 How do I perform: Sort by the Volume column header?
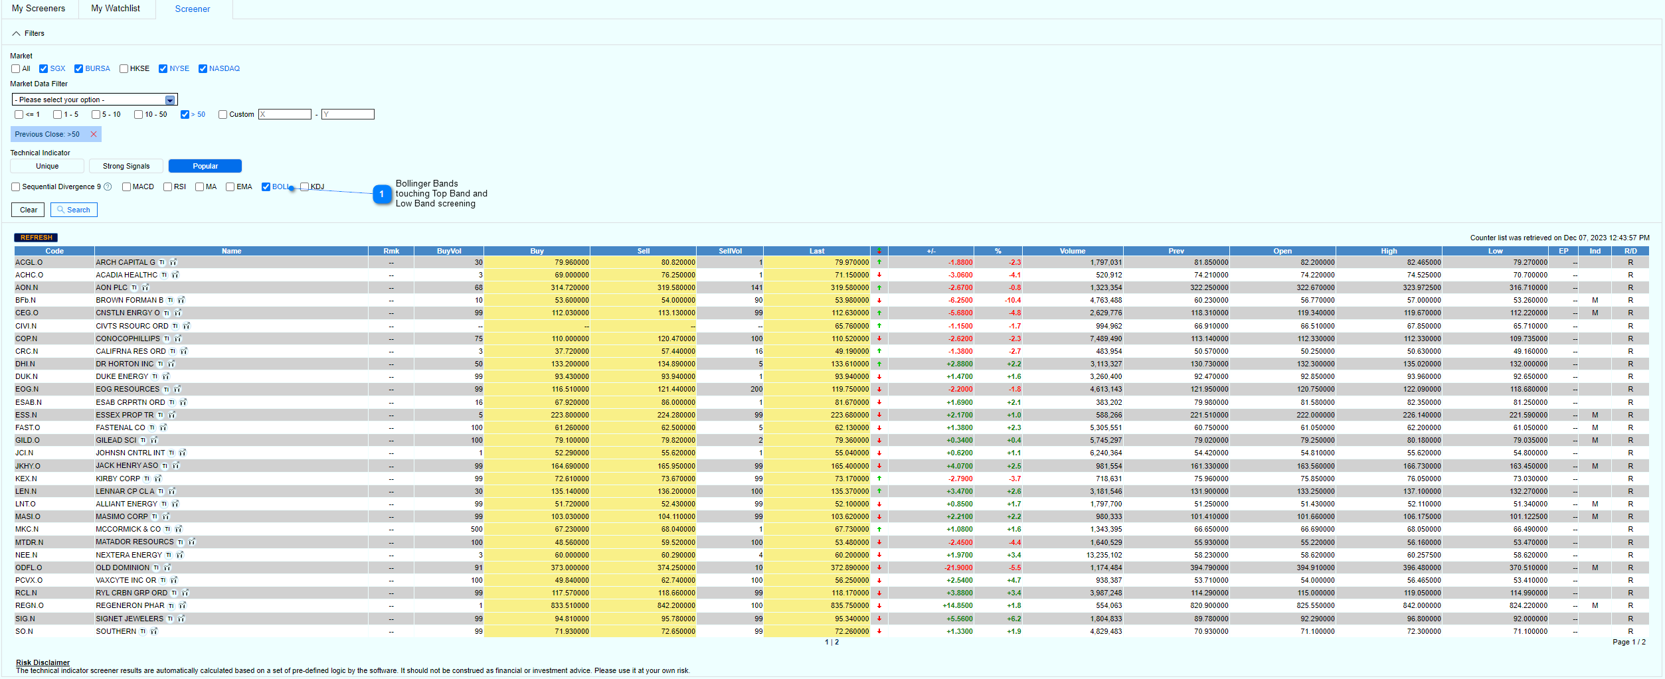pos(1073,251)
